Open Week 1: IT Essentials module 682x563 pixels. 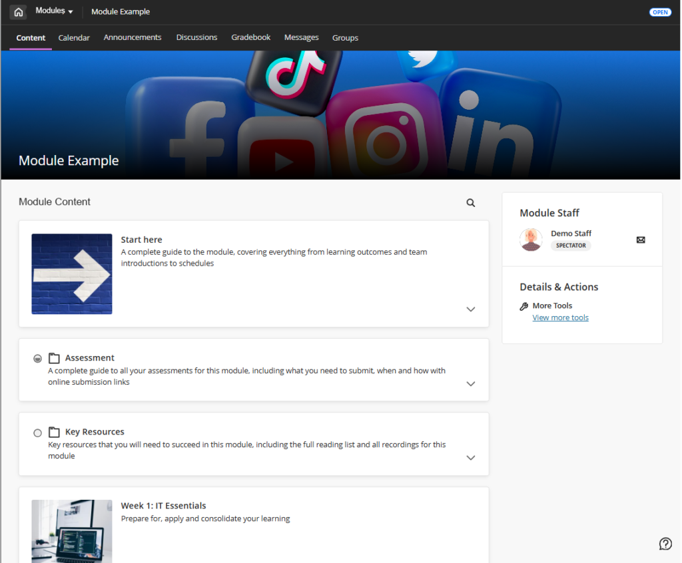click(x=164, y=506)
